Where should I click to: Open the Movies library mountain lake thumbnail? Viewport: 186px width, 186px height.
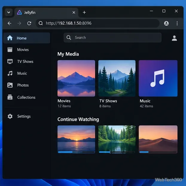(x=76, y=78)
